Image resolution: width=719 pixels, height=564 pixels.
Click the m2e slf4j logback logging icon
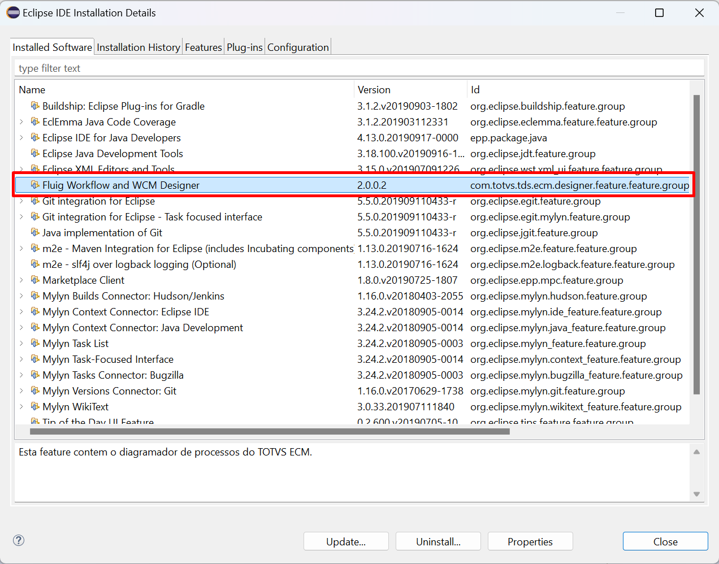pyautogui.click(x=35, y=264)
